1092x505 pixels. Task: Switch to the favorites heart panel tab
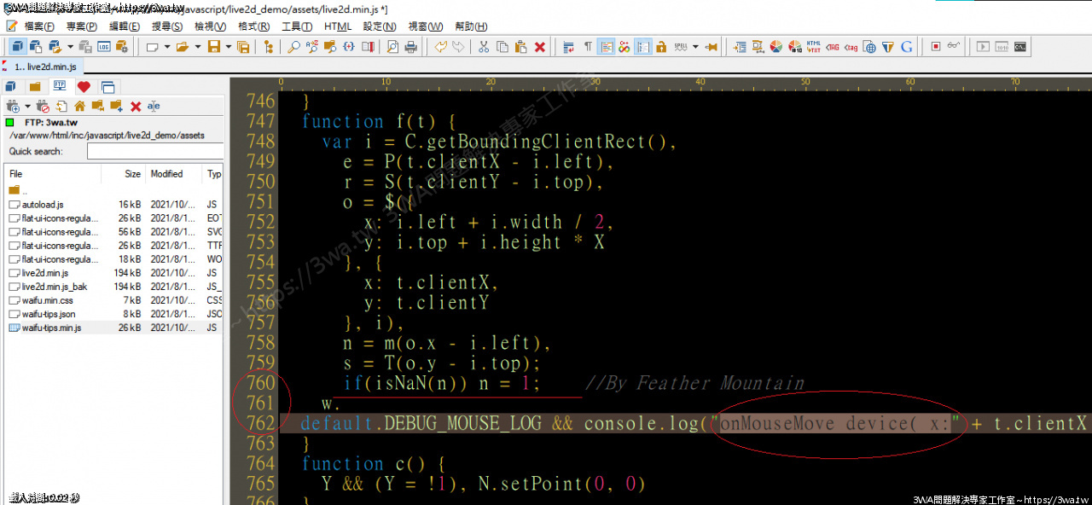click(x=84, y=87)
